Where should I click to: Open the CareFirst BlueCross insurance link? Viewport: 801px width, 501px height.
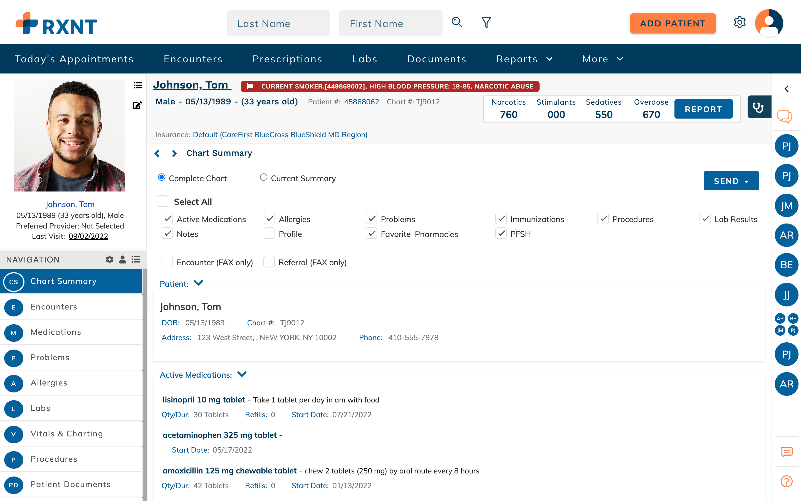pyautogui.click(x=280, y=134)
